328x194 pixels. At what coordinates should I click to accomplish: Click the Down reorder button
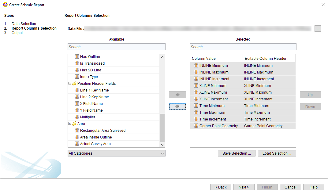pos(310,106)
